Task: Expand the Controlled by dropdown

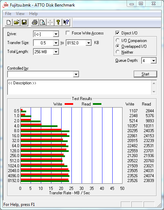Action: point(76,74)
